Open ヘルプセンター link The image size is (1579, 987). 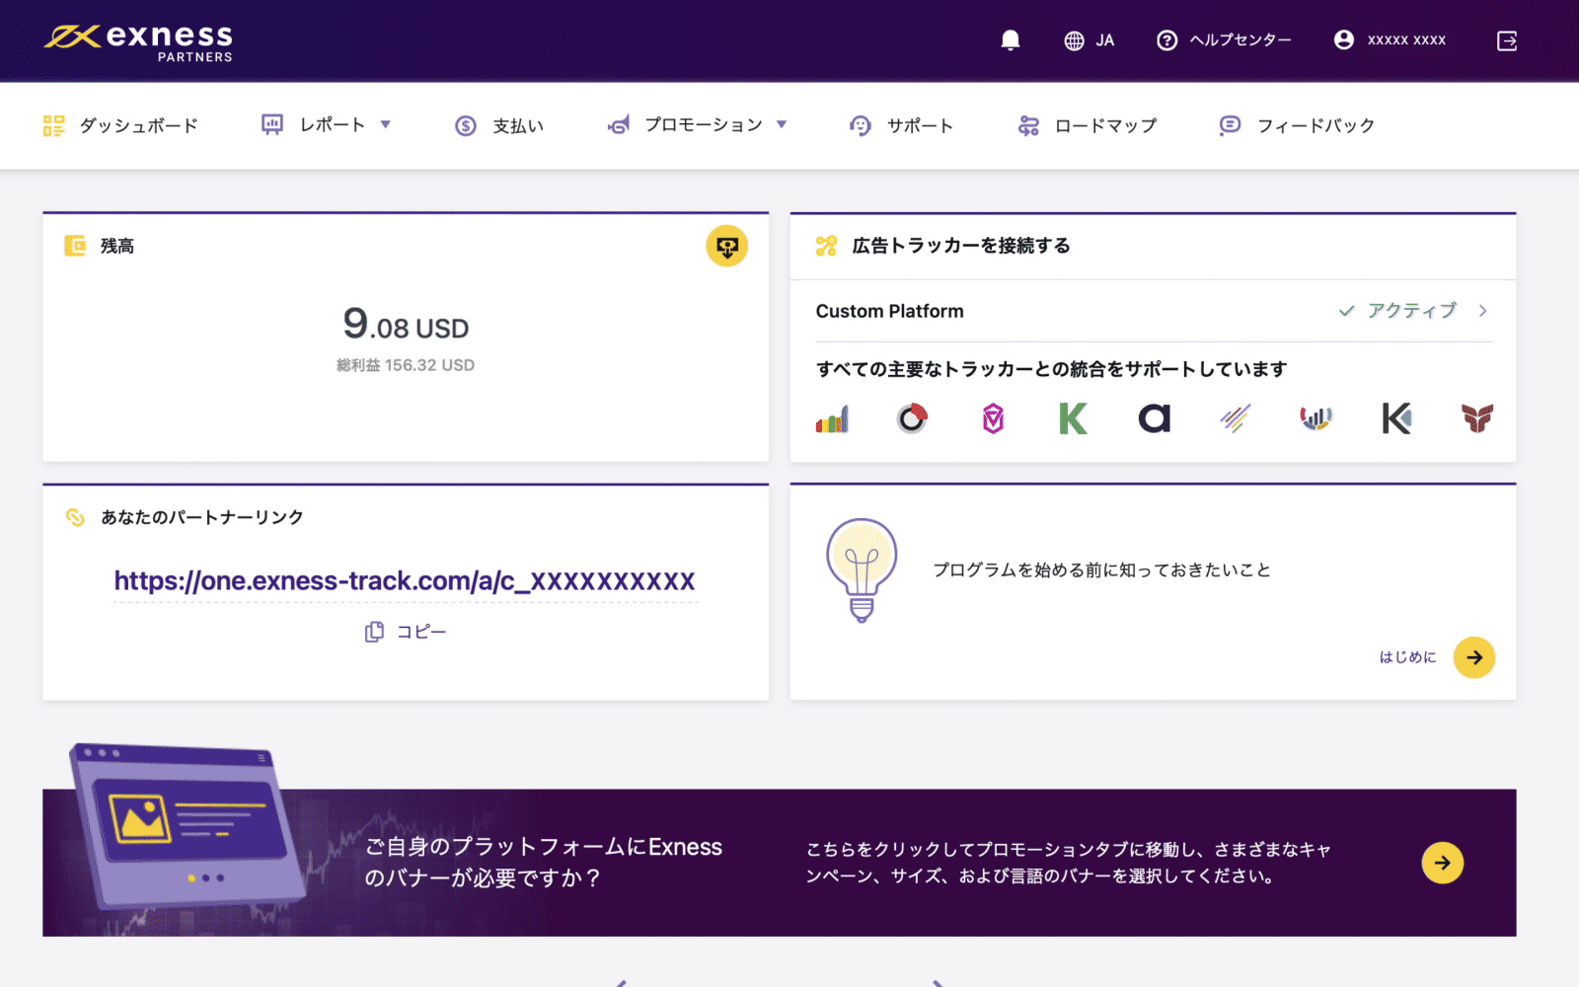point(1240,40)
